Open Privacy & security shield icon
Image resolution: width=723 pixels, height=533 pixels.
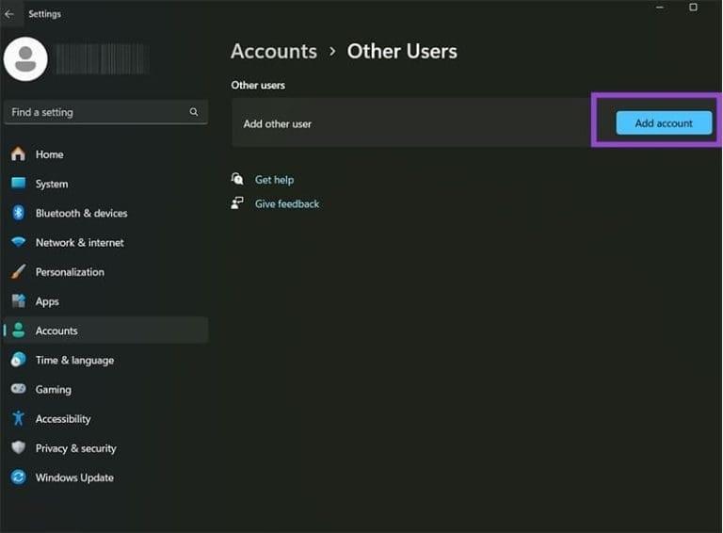pyautogui.click(x=18, y=448)
